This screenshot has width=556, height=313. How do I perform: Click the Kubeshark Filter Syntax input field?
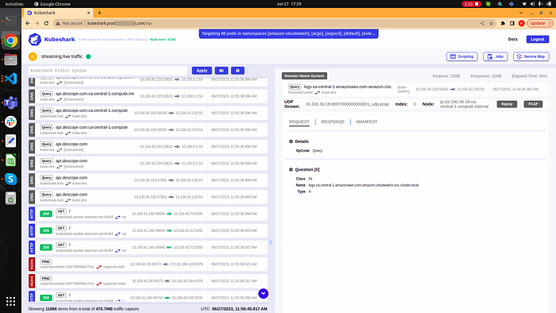[108, 71]
